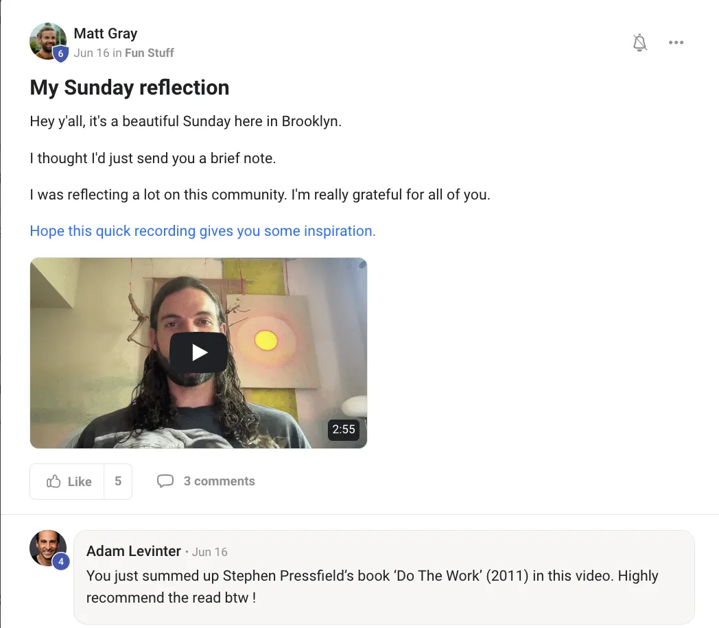719x628 pixels.
Task: Play the embedded video
Action: tap(198, 352)
